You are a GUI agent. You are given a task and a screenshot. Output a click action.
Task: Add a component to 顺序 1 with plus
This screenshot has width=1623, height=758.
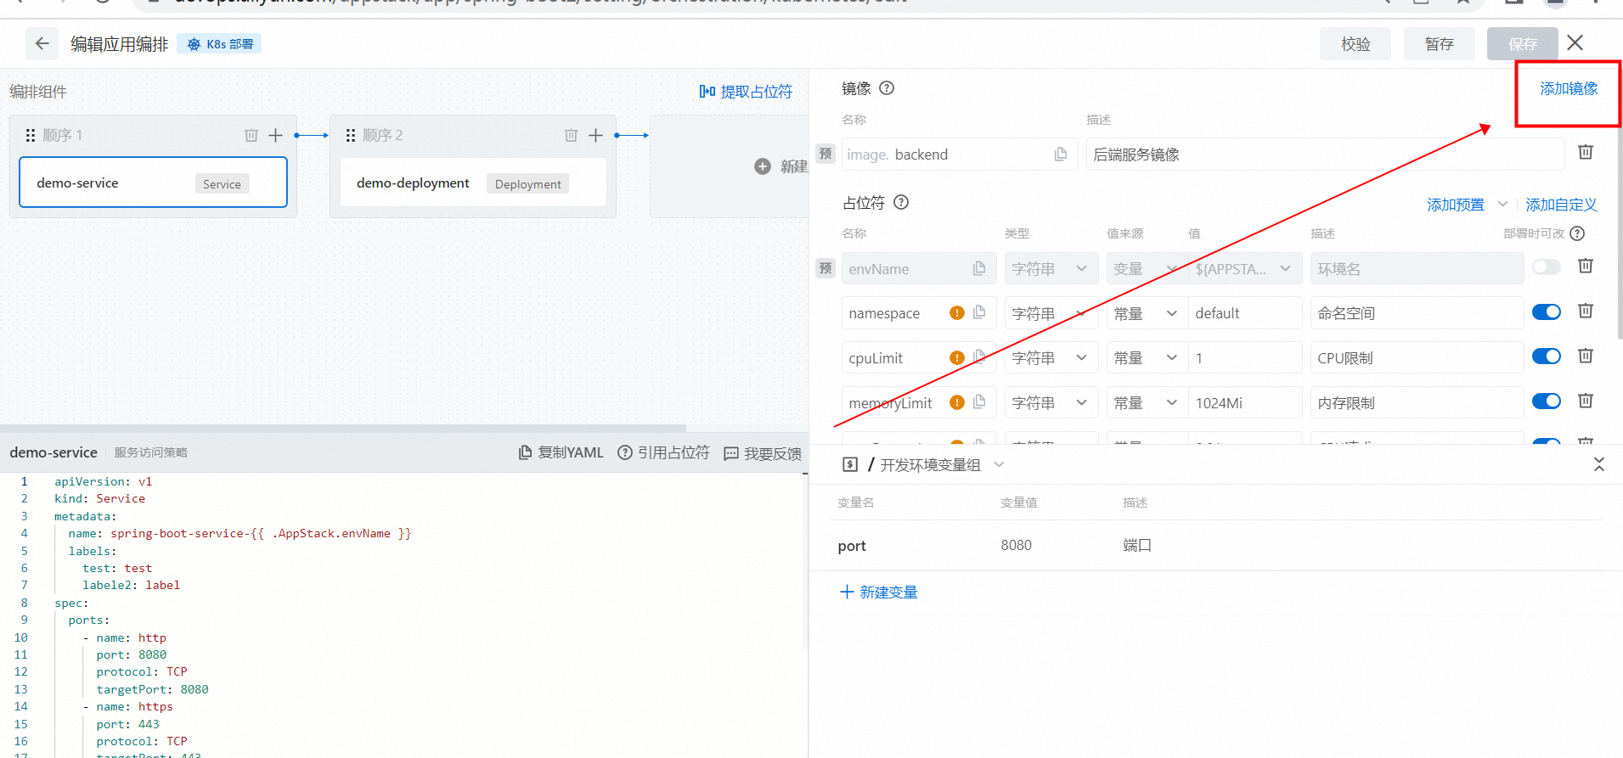[x=276, y=135]
